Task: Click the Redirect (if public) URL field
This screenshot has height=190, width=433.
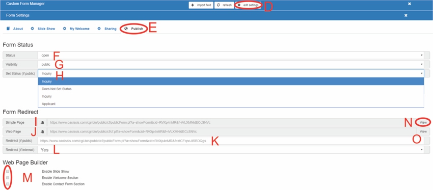Action: click(231, 141)
